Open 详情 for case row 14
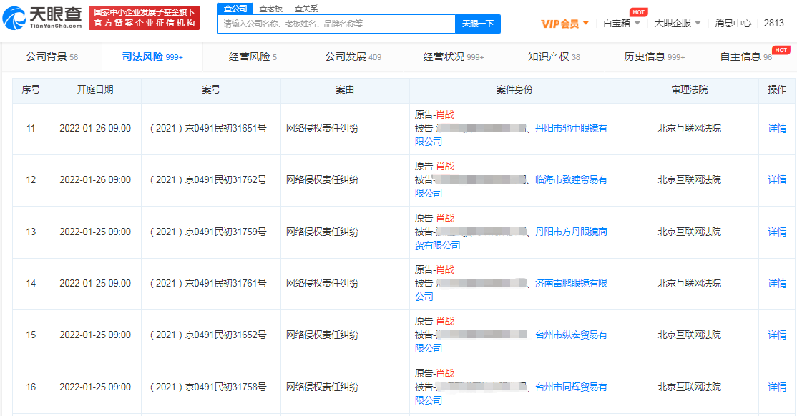Screen dimensions: 797x416 (x=777, y=284)
